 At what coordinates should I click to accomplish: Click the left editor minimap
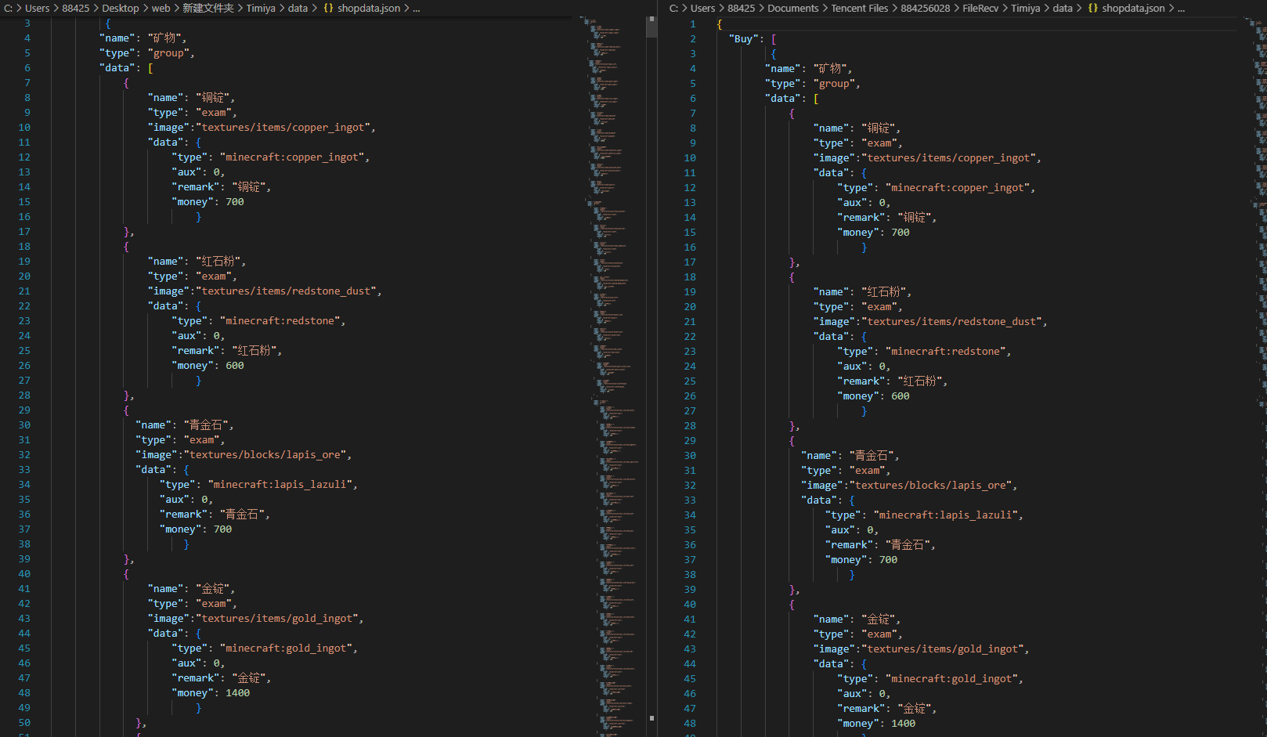click(615, 376)
